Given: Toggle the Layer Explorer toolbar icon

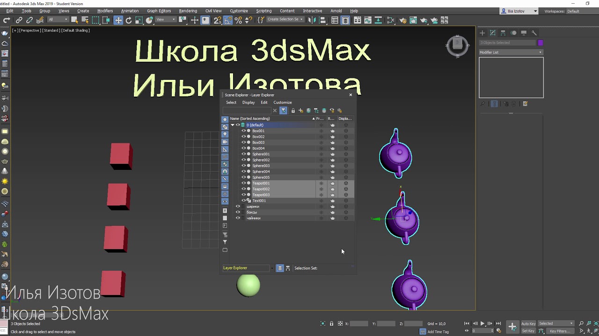Looking at the screenshot, I should click(x=345, y=20).
